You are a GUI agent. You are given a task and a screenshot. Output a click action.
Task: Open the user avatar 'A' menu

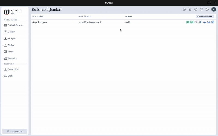tap(213, 10)
